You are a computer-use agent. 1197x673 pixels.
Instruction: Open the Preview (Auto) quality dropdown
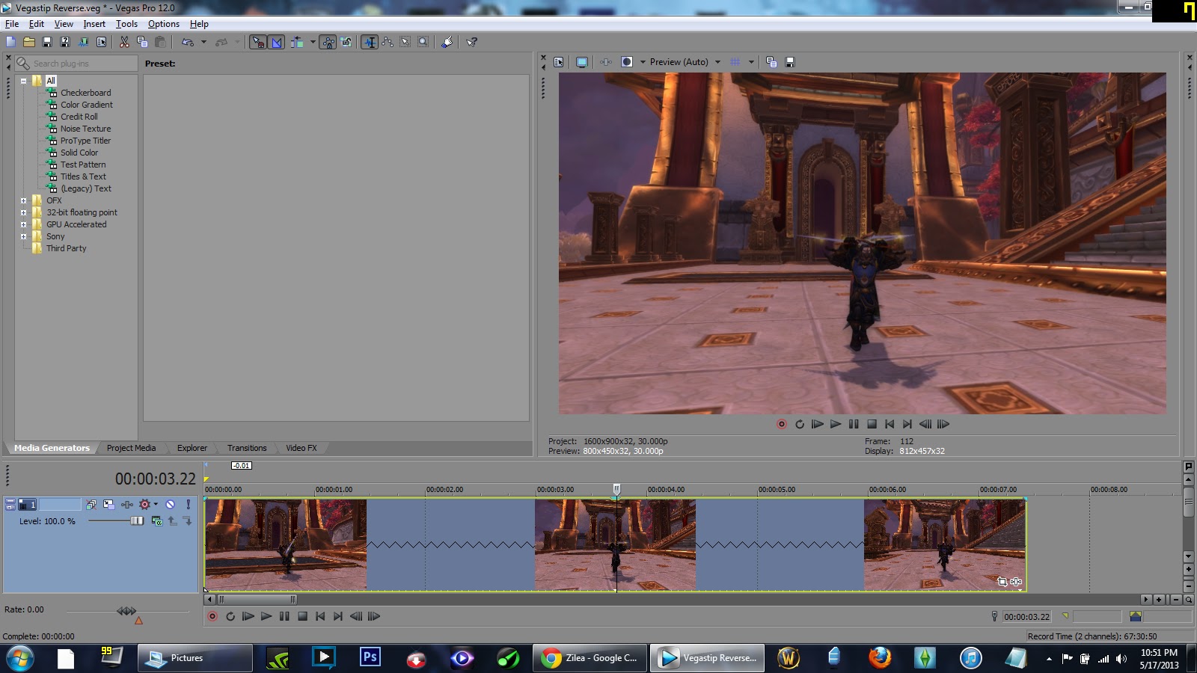click(x=685, y=62)
